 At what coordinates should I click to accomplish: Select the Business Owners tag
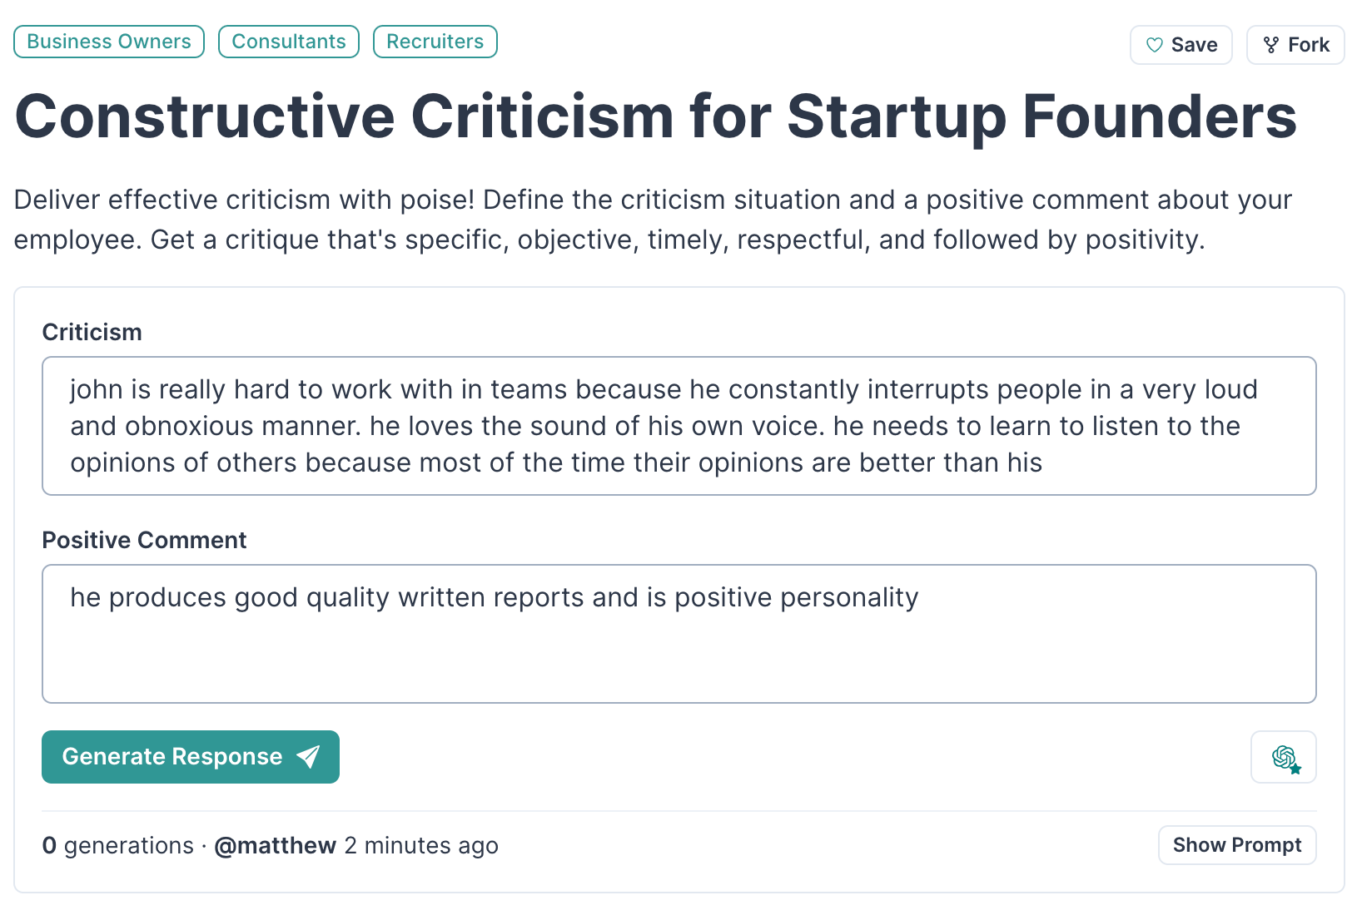pyautogui.click(x=109, y=42)
